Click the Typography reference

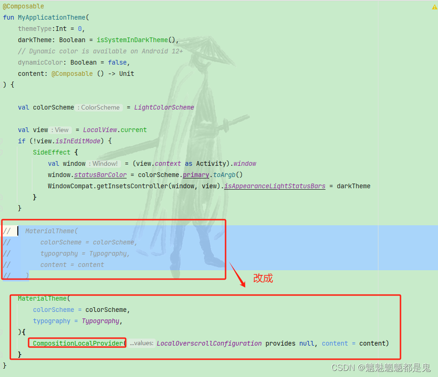tap(100, 321)
